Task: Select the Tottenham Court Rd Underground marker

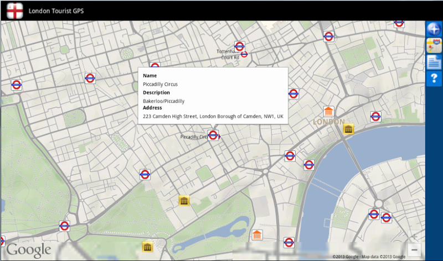Action: pyautogui.click(x=240, y=46)
